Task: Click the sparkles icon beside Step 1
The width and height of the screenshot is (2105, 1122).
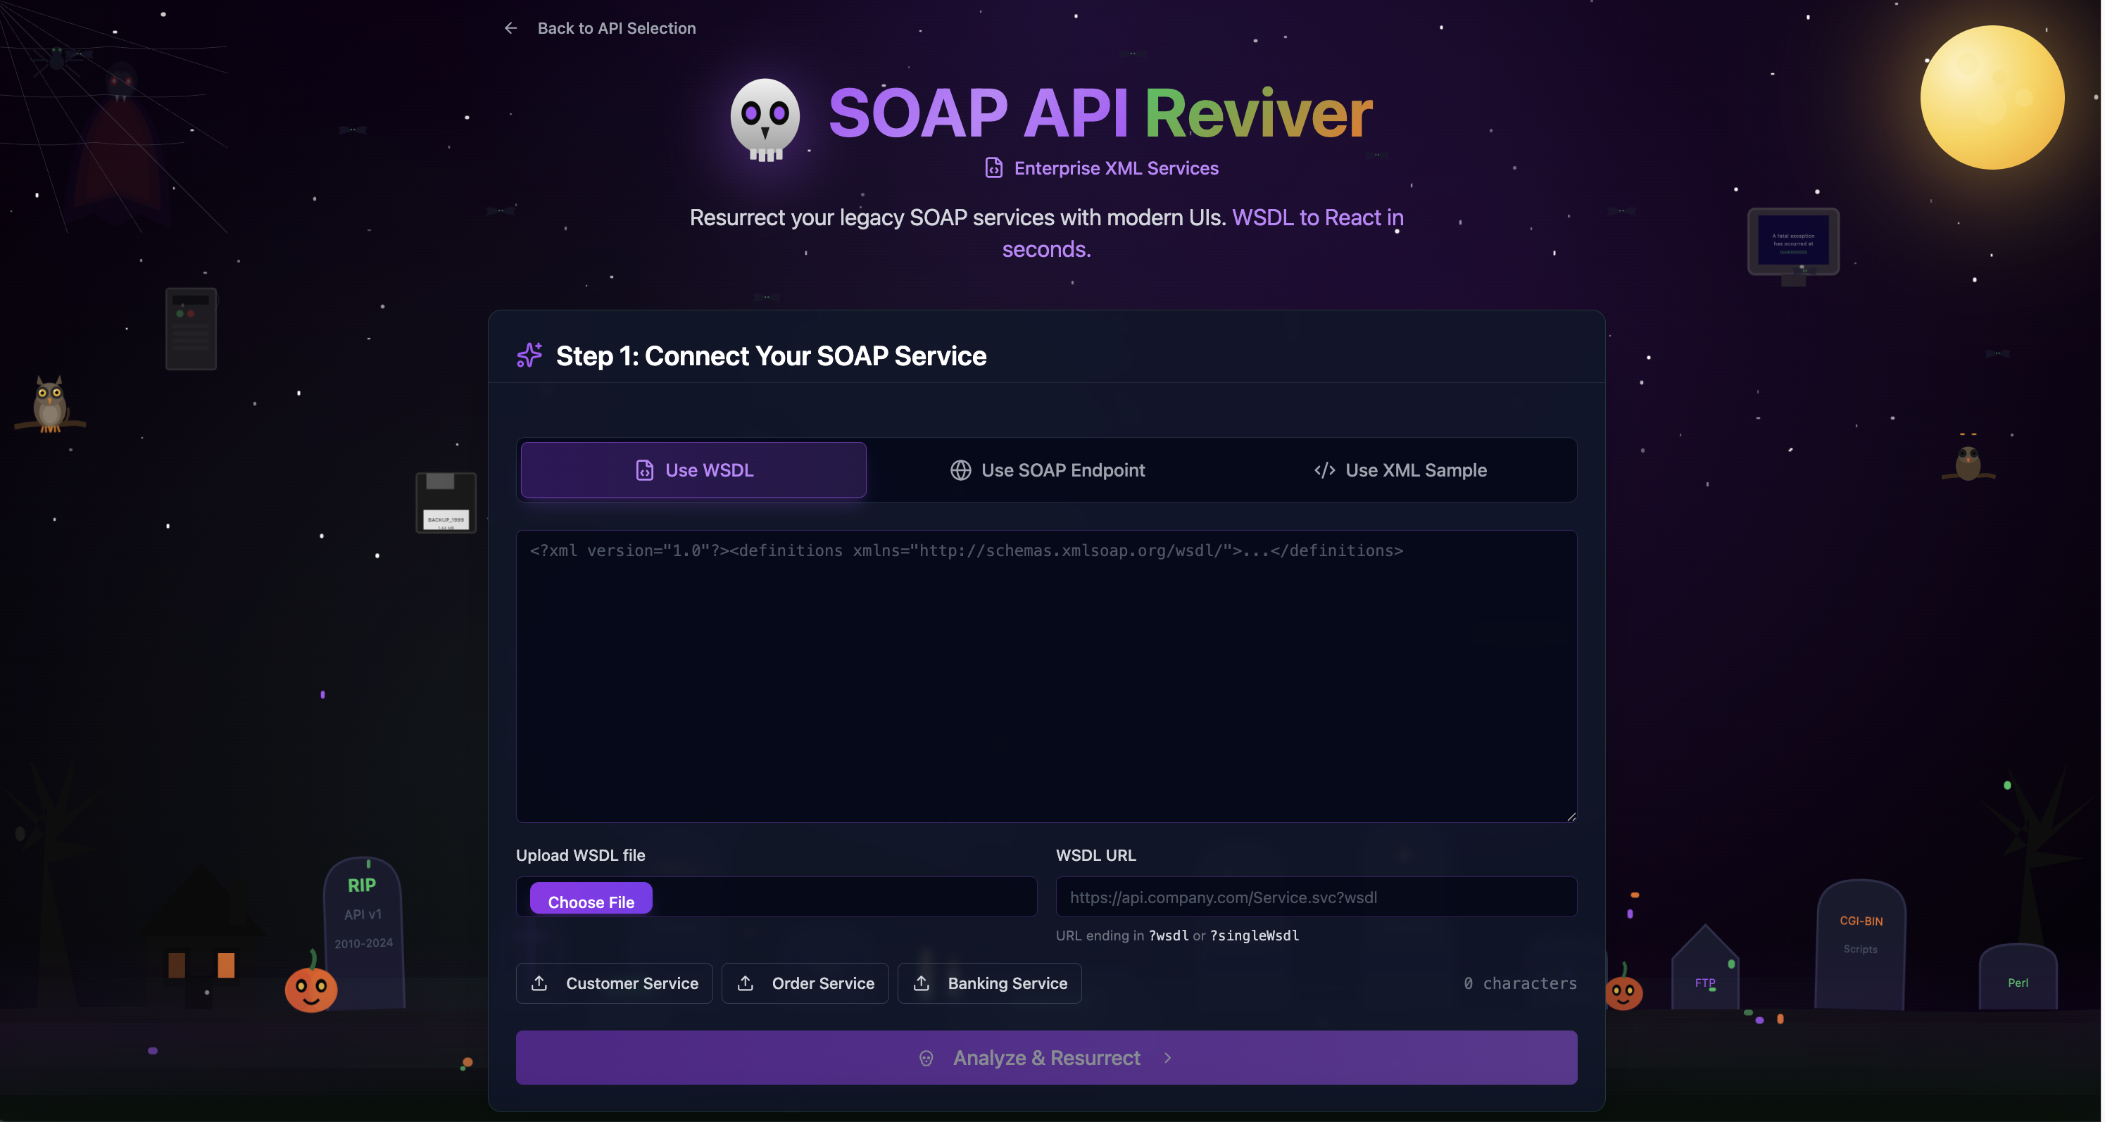Action: (x=529, y=355)
